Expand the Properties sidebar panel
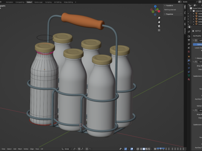 point(165,14)
